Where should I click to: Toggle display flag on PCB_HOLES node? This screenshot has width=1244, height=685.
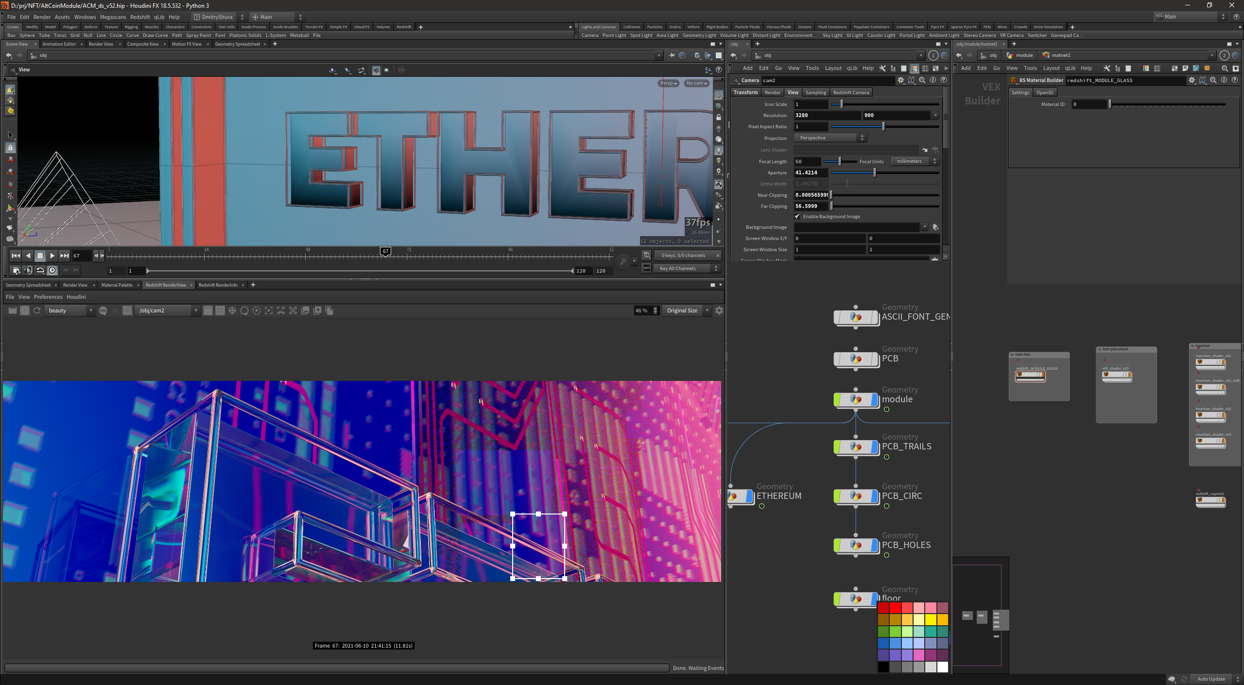click(x=874, y=545)
